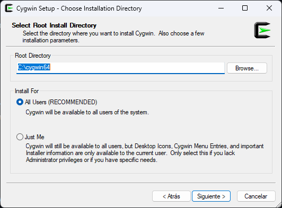Screen dimensions: 282x208
Task: Click the "Root Directory" group label
Action: [33, 56]
